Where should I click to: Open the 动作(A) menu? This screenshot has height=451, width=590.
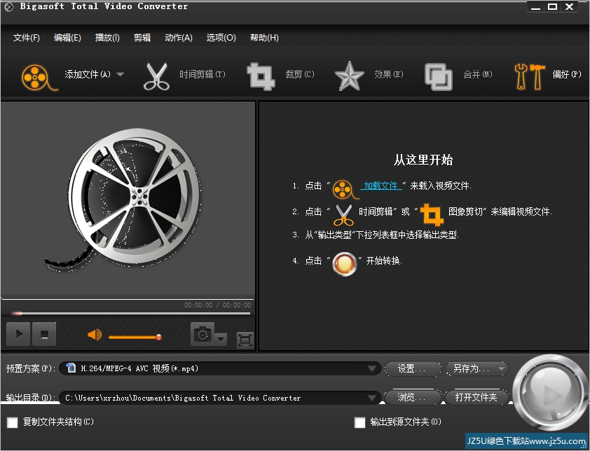point(179,38)
